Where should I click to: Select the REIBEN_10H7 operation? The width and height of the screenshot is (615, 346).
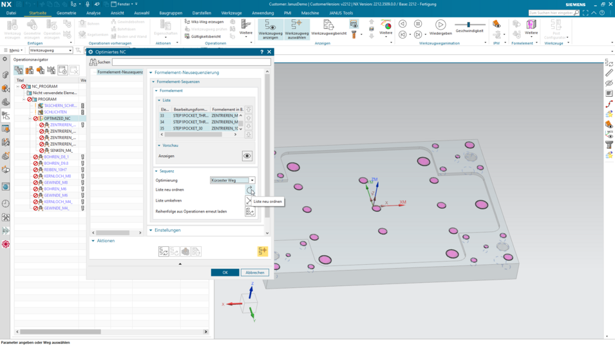coord(55,170)
